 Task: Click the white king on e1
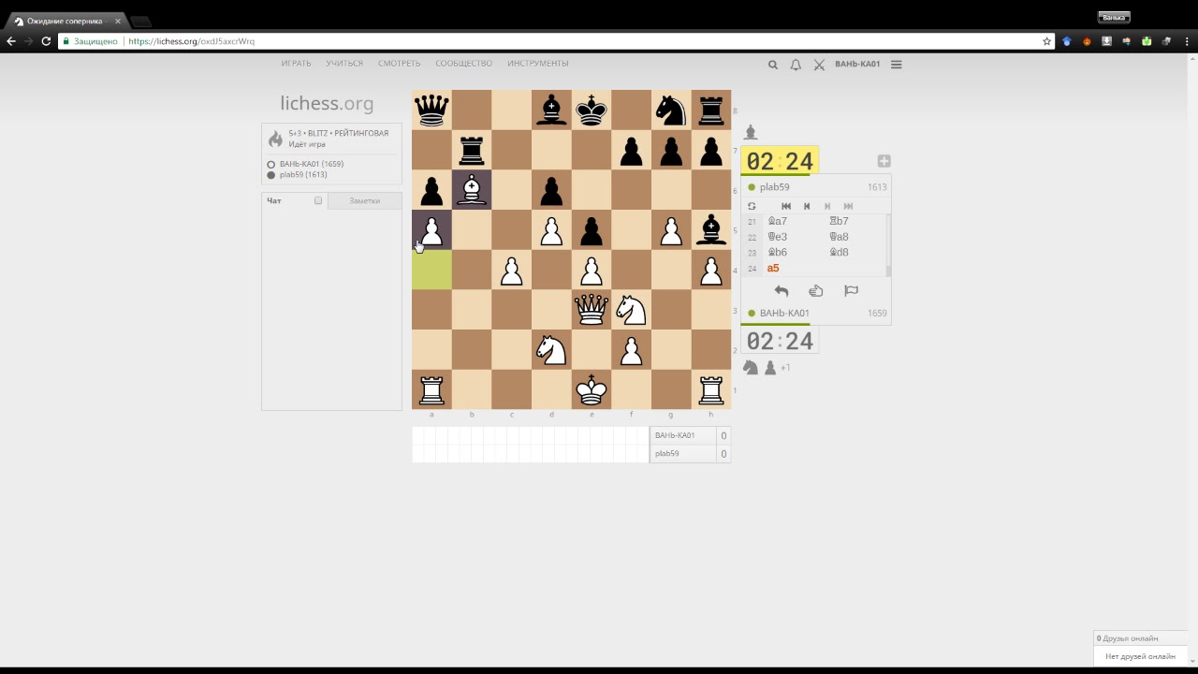(x=592, y=389)
